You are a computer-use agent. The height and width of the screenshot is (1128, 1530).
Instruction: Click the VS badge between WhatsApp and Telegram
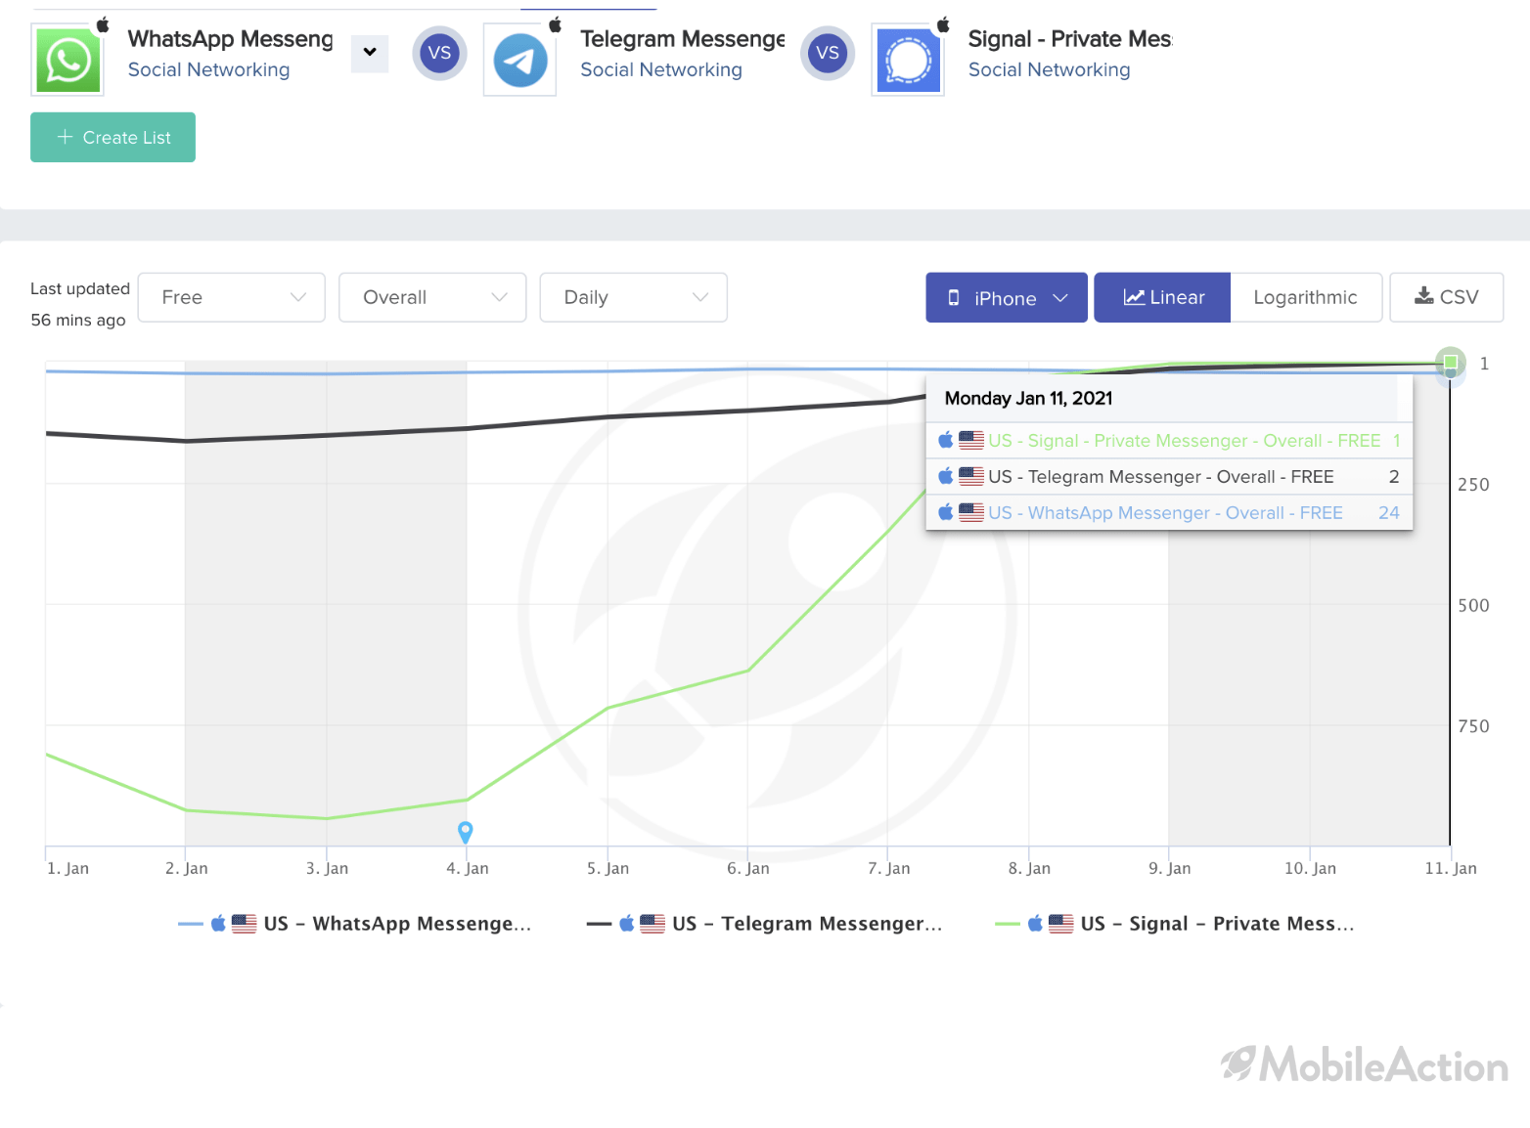point(440,53)
